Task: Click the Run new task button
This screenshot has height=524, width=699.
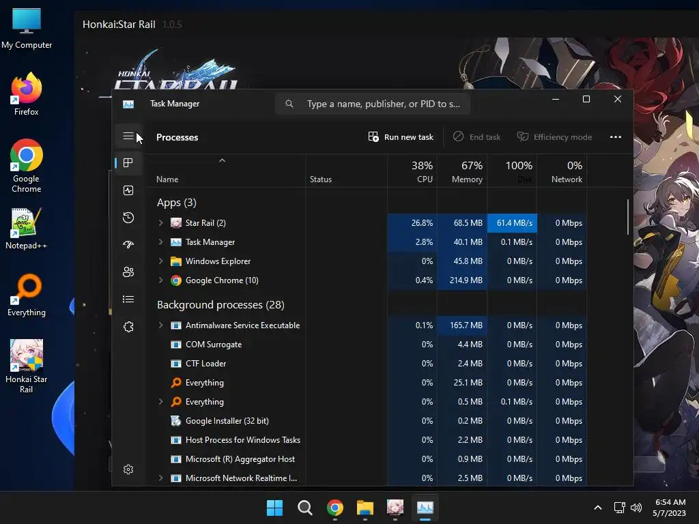Action: click(x=401, y=137)
